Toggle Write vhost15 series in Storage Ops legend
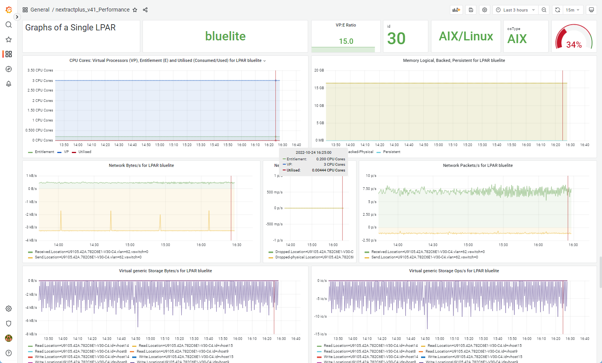 click(475, 357)
